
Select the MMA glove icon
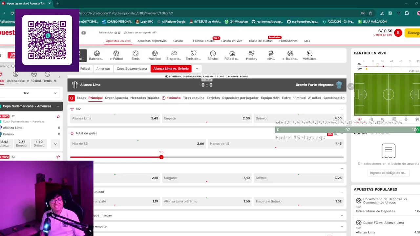coord(271,53)
